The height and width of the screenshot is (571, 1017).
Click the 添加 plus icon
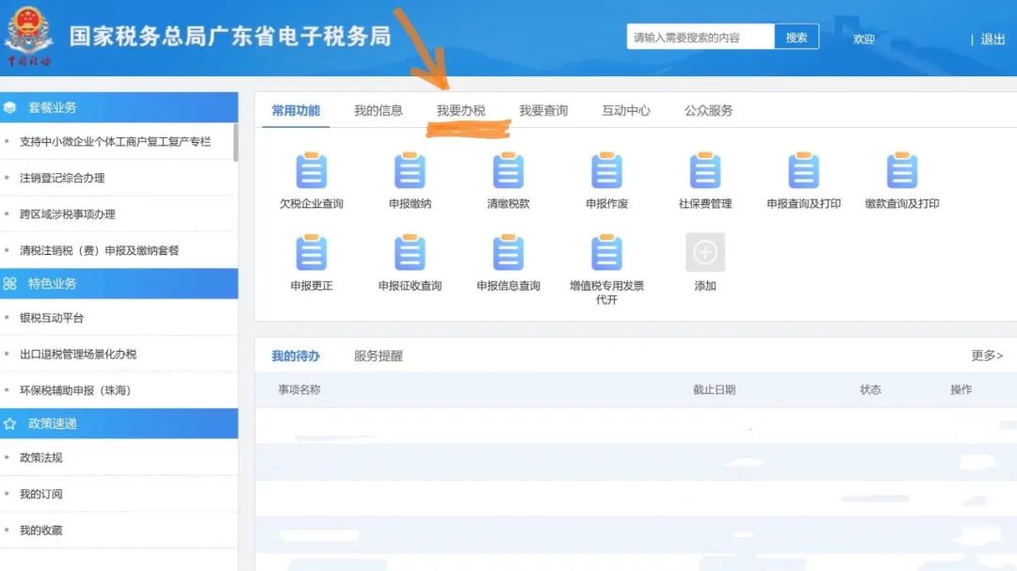click(705, 252)
